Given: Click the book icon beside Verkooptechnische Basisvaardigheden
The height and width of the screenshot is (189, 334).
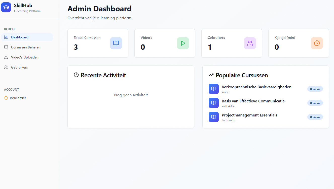Looking at the screenshot, I should tap(214, 89).
